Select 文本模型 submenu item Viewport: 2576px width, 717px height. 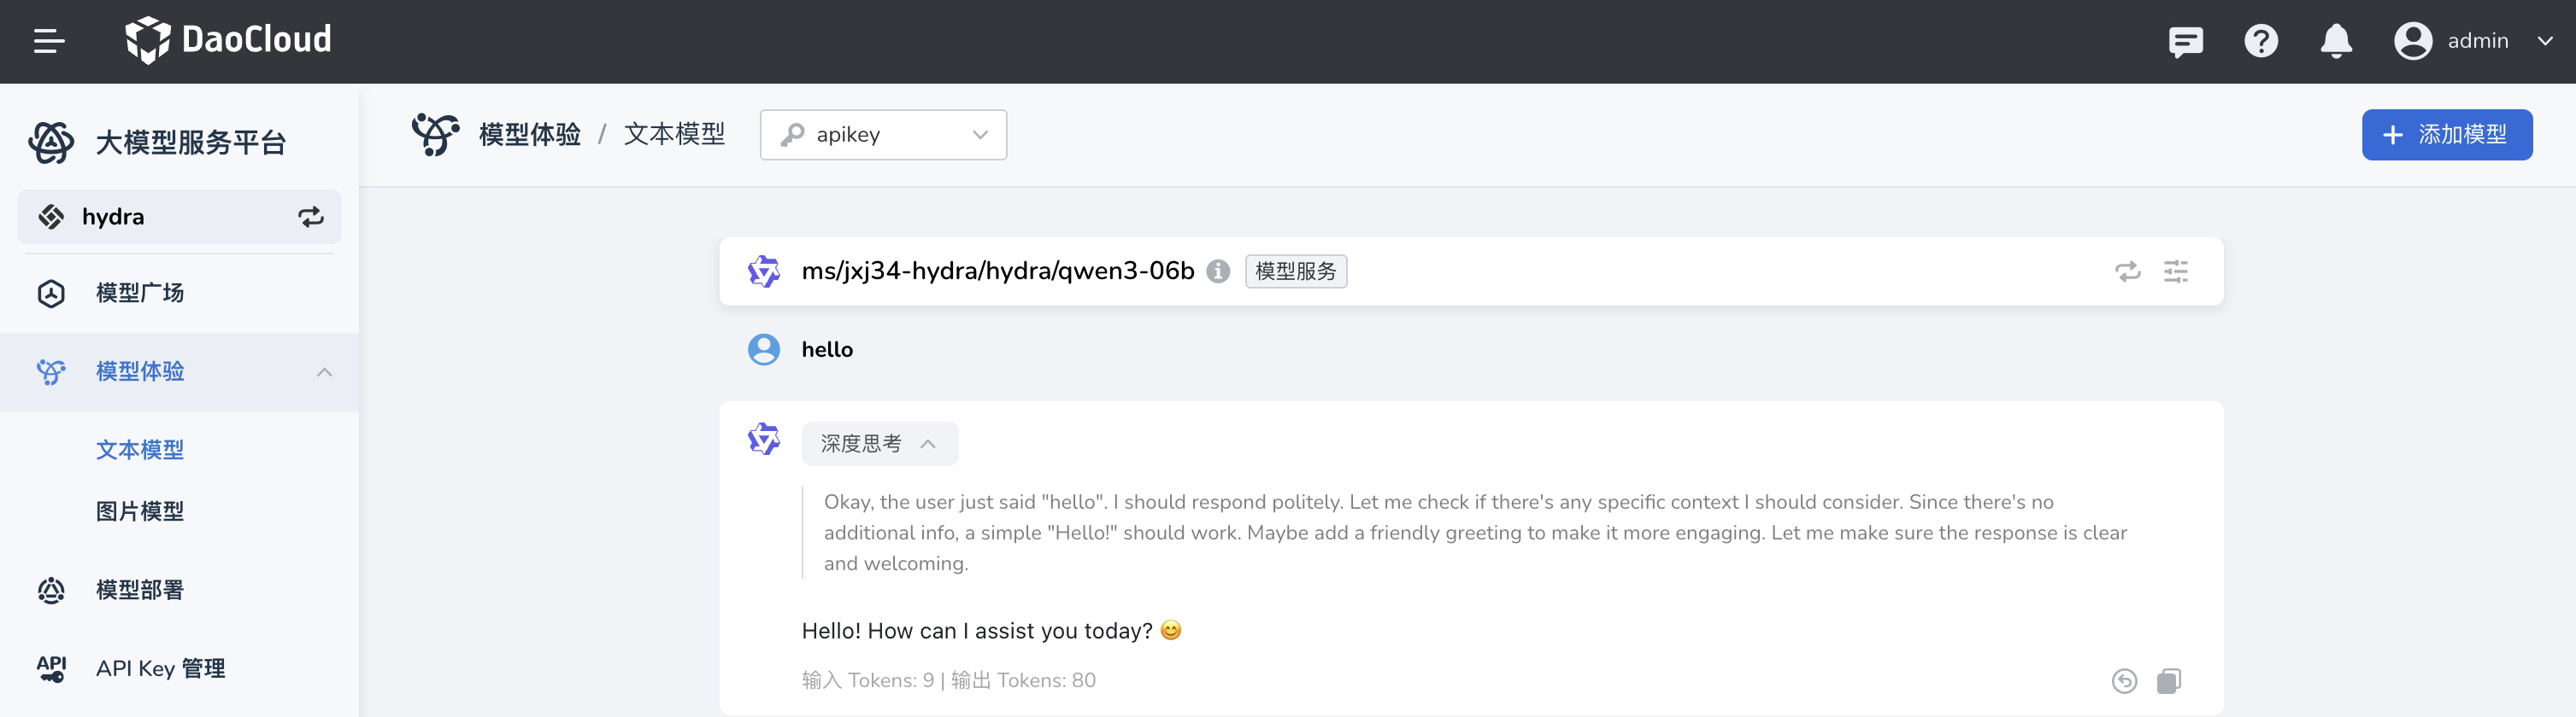point(140,449)
